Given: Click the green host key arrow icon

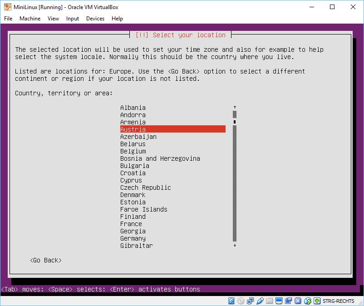Looking at the screenshot, I should click(x=317, y=301).
